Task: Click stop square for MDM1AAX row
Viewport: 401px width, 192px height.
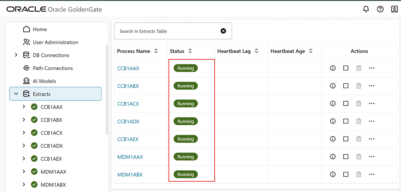Action: tap(346, 157)
